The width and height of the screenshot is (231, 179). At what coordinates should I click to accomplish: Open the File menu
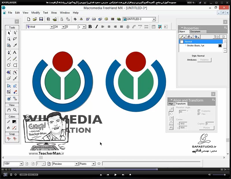tap(10, 13)
